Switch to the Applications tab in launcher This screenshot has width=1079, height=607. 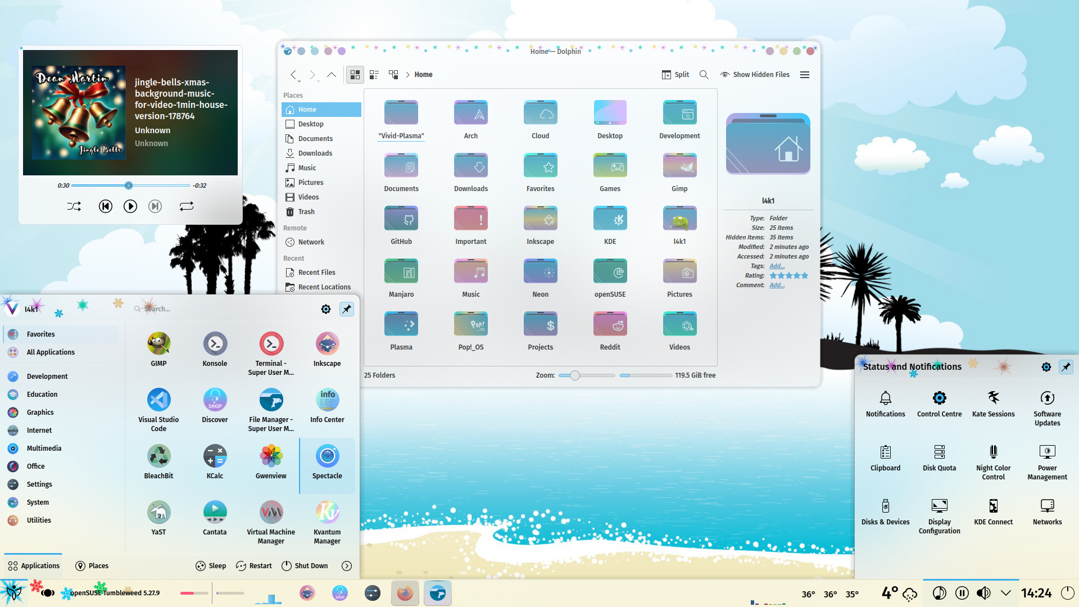pyautogui.click(x=34, y=565)
